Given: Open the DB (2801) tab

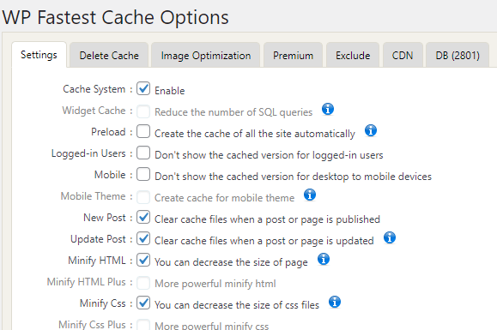Looking at the screenshot, I should coord(458,56).
